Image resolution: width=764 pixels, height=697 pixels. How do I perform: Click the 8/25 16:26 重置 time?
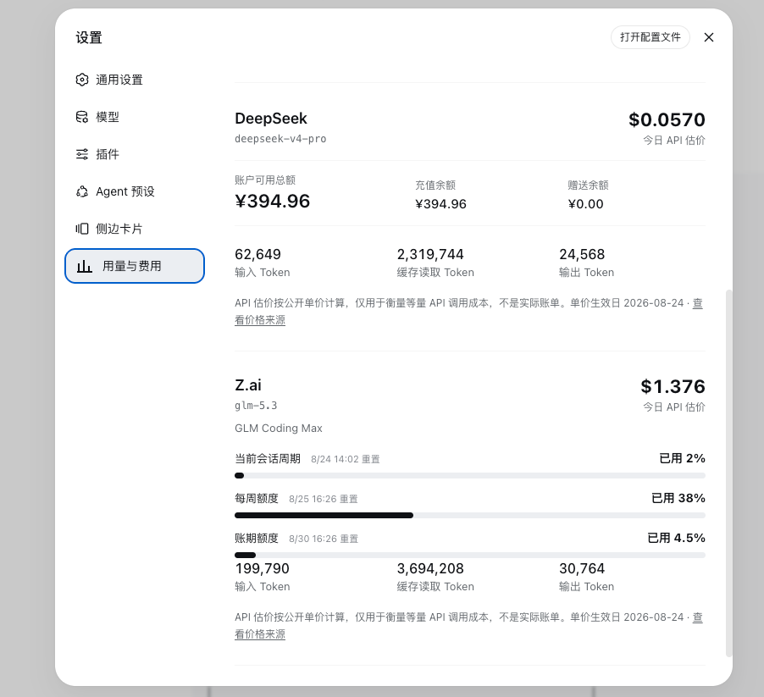(x=324, y=500)
